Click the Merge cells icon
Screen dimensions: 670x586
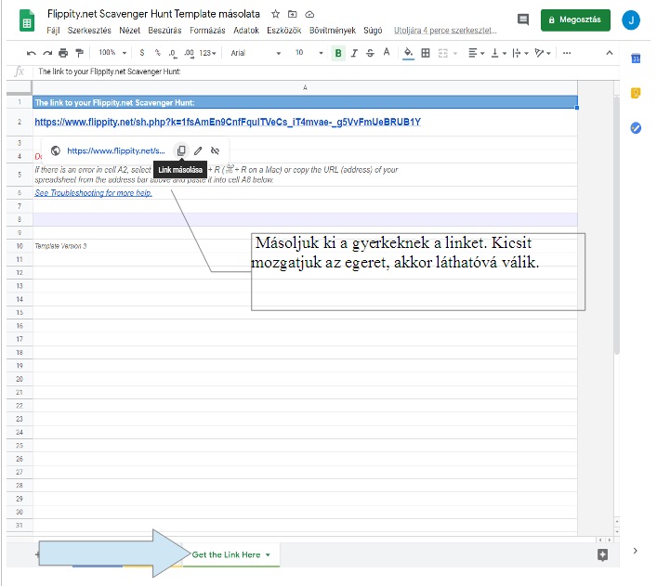[443, 53]
